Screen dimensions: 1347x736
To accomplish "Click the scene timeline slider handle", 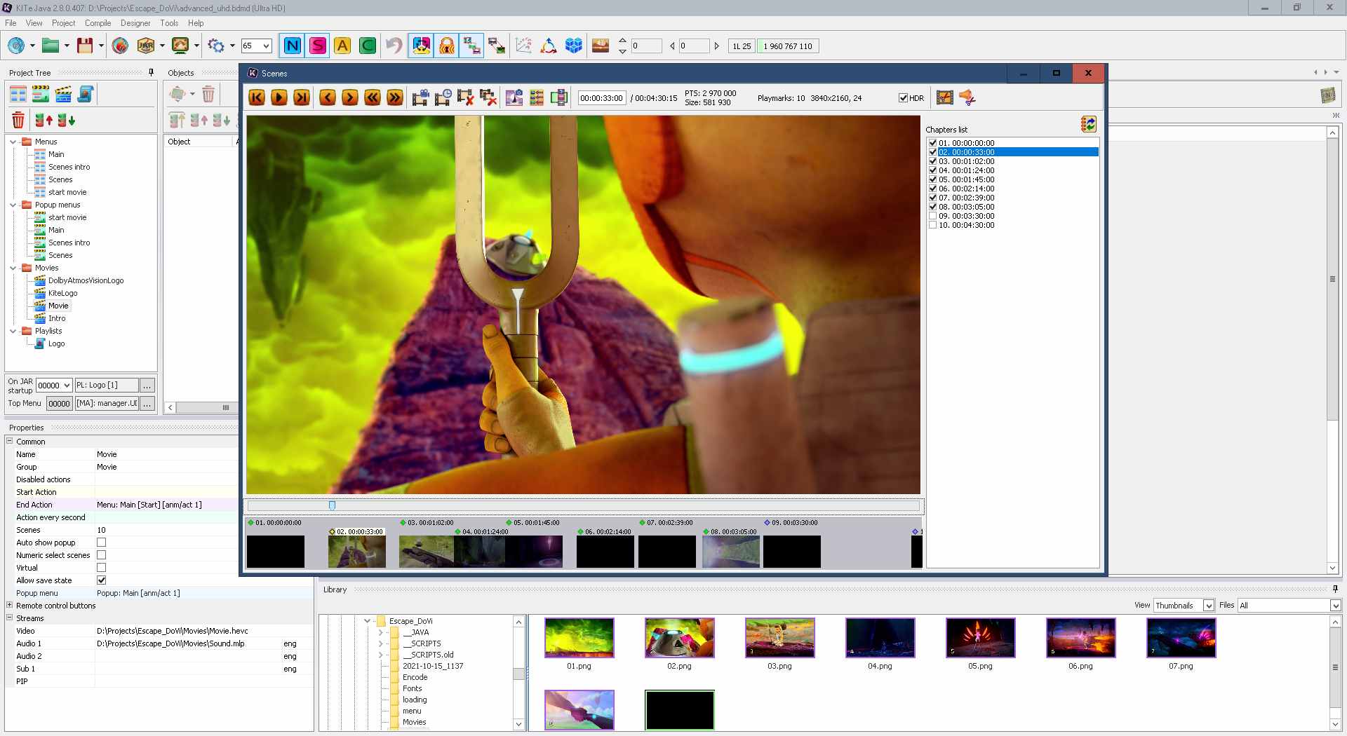I will point(332,505).
